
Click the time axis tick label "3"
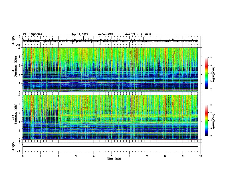(76, 156)
